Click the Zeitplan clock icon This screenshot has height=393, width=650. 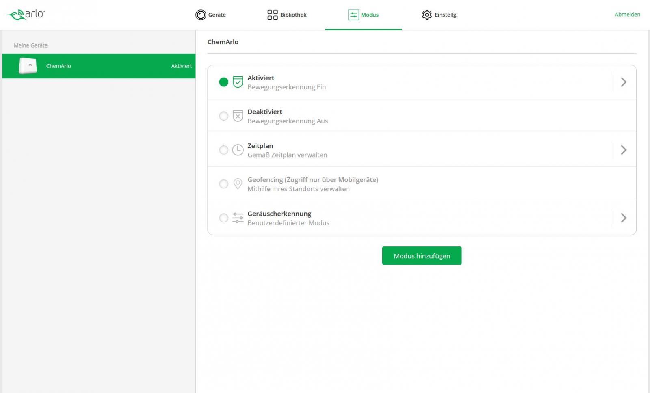click(x=238, y=150)
